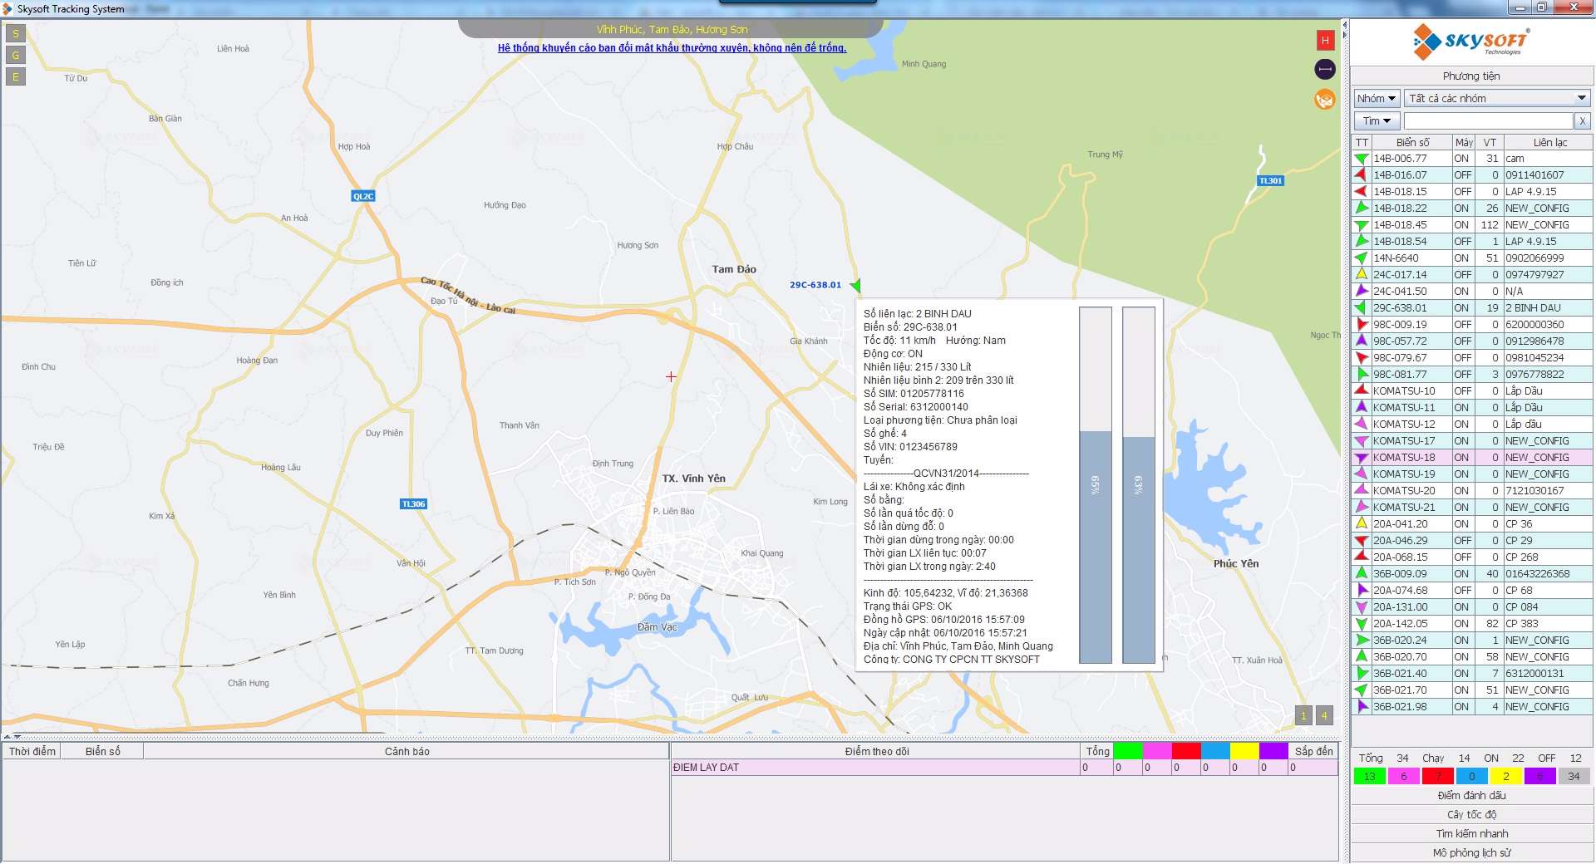Click the S map mode button
This screenshot has height=864, width=1596.
pos(16,34)
